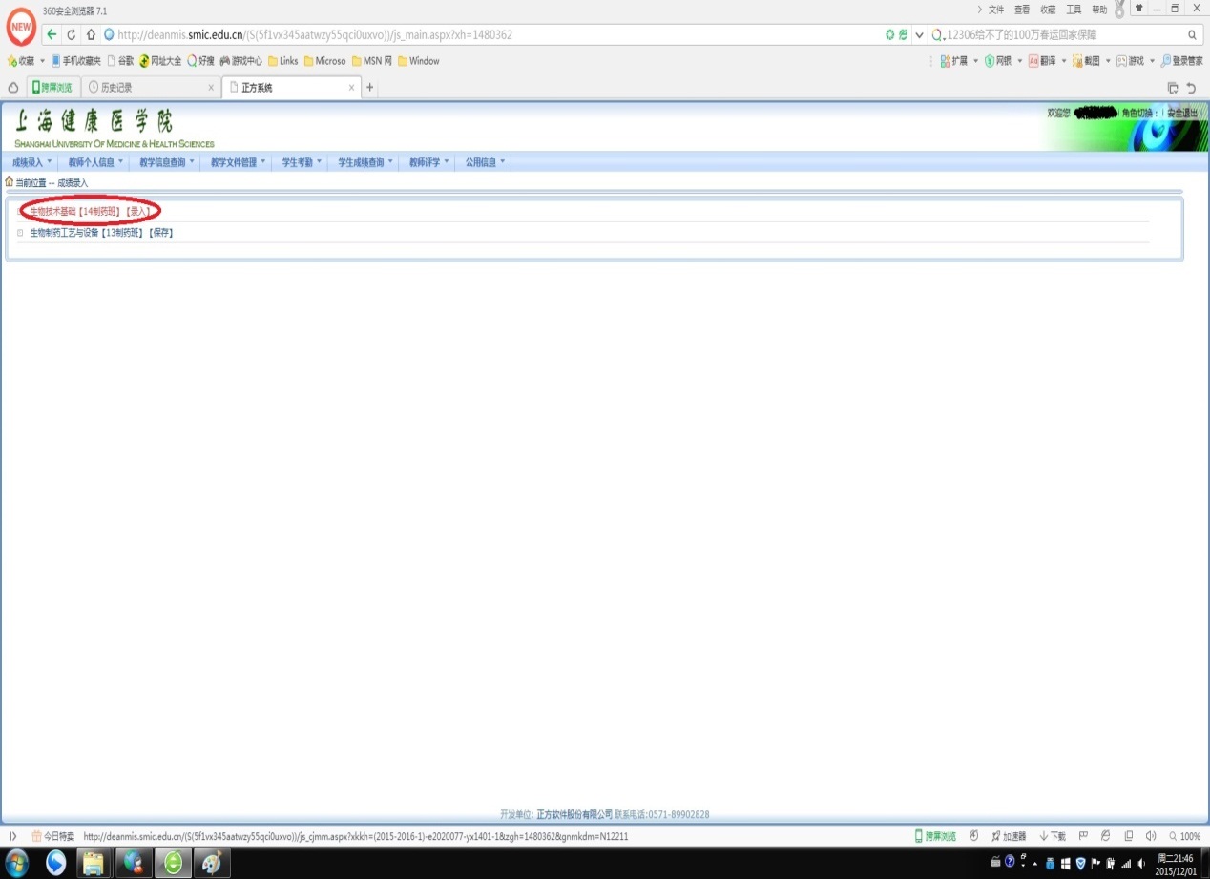
Task: Click the 360 browser NEW logo
Action: tap(21, 29)
